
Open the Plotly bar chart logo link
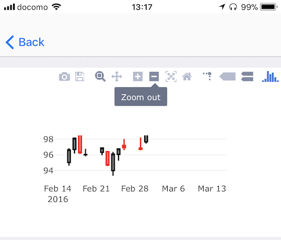point(270,77)
